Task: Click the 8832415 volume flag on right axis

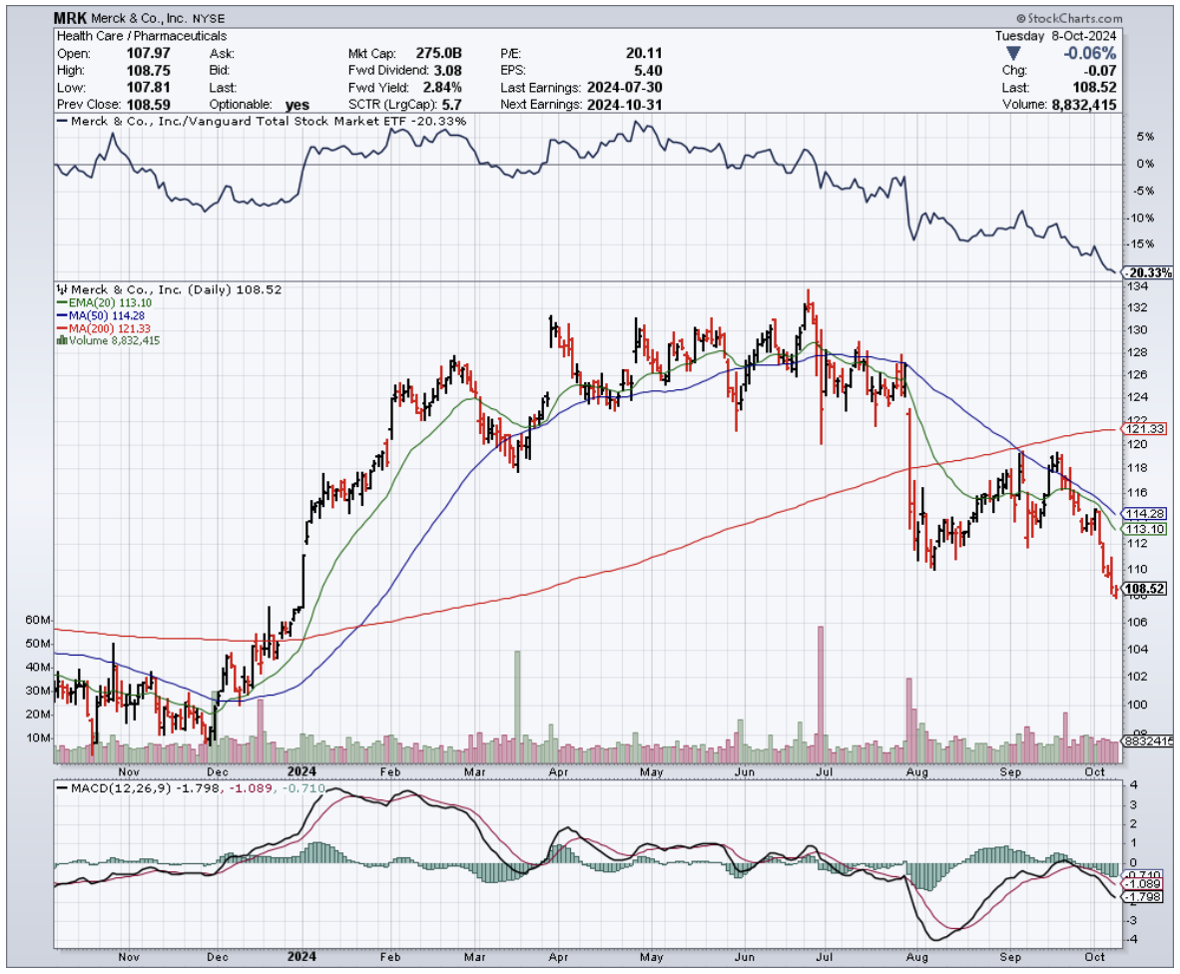Action: (1148, 740)
